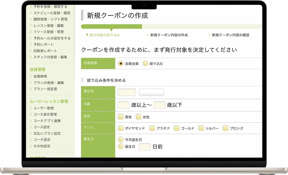
Task: Click the second 居住地 field
Action: 151,92
